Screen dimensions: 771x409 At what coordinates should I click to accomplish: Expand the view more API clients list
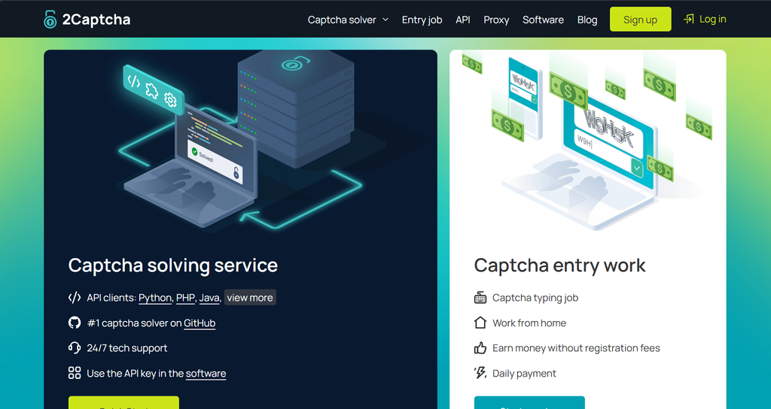point(250,298)
